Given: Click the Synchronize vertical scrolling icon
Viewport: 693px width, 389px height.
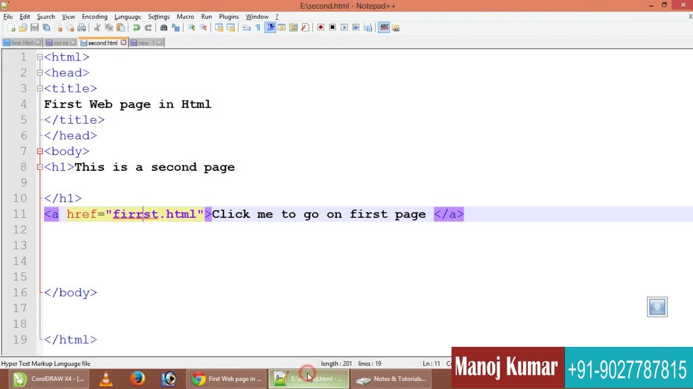Looking at the screenshot, I should click(219, 28).
